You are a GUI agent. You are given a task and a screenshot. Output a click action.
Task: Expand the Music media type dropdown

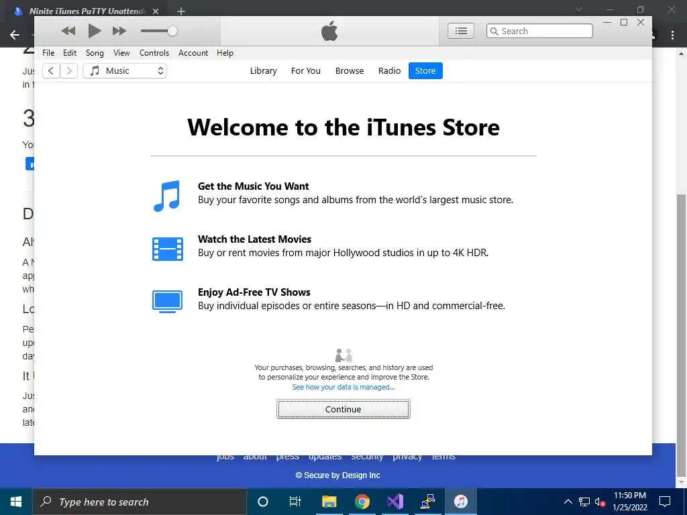125,71
